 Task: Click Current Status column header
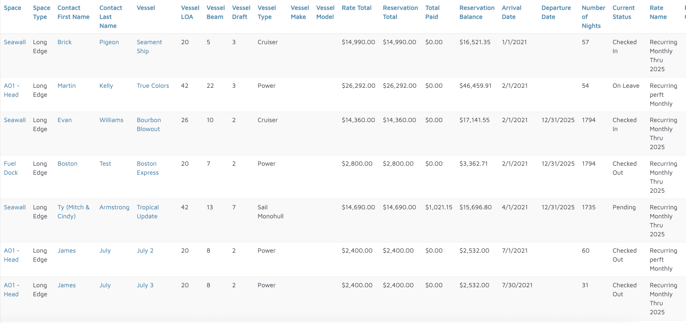point(623,12)
